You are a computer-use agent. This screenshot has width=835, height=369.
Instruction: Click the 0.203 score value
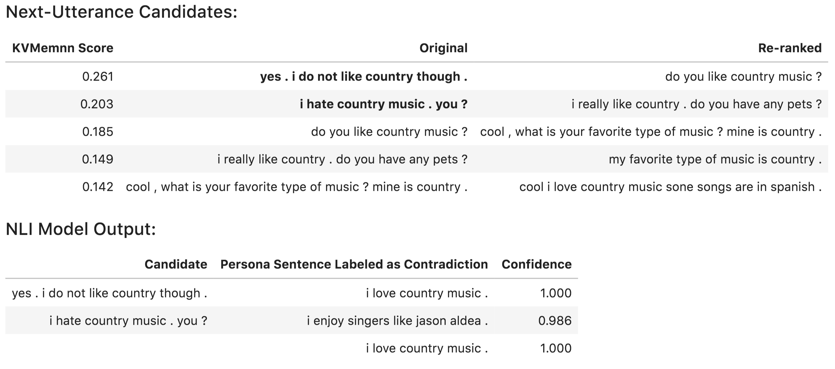97,104
